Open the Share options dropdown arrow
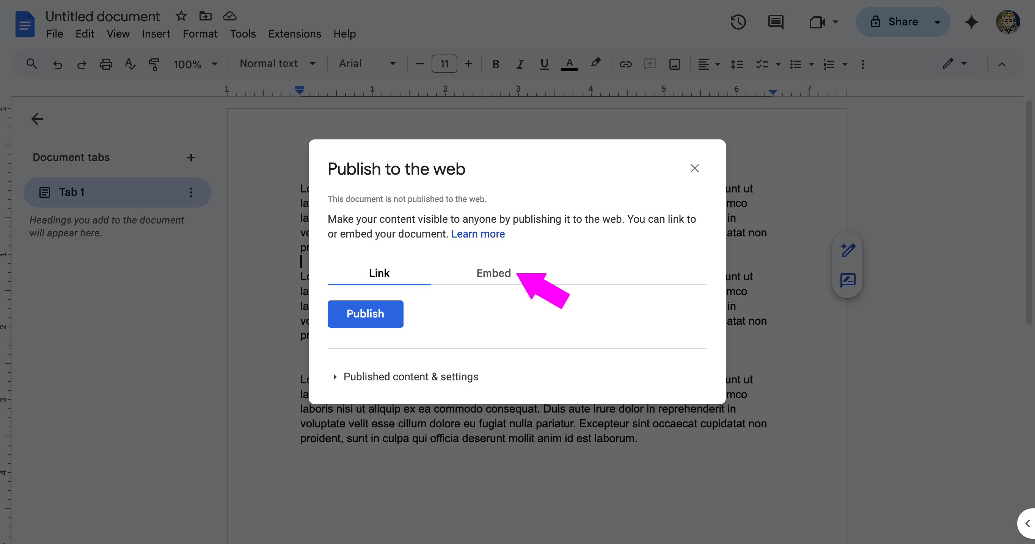The height and width of the screenshot is (544, 1035). coord(938,22)
